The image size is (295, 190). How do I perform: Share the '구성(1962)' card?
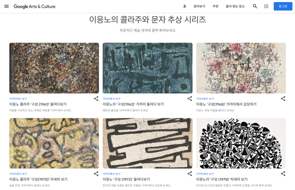[190, 99]
